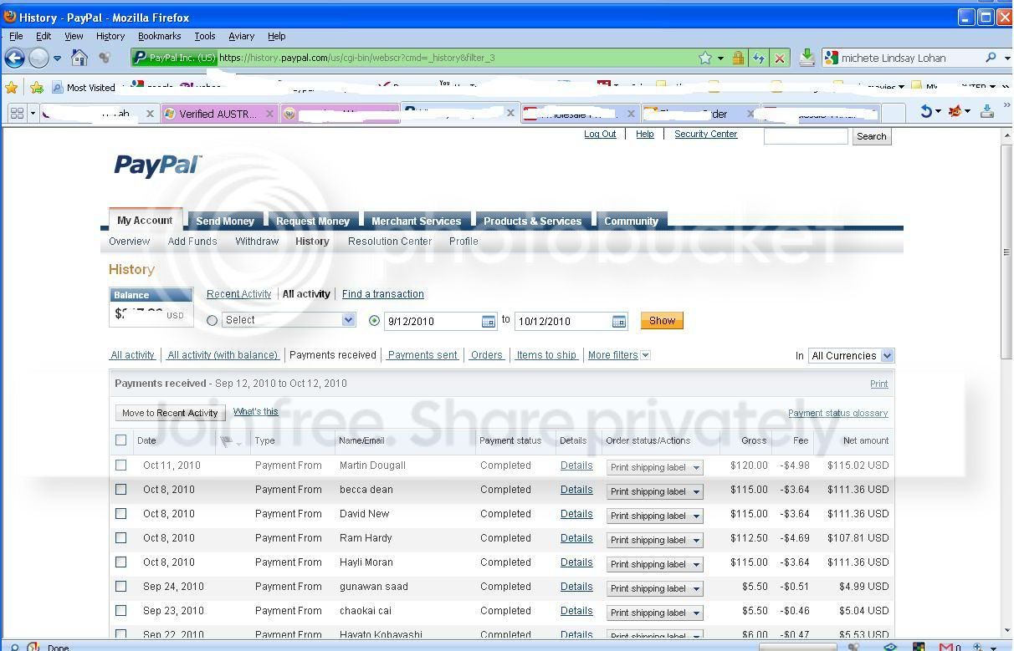Click the flag icon column header
This screenshot has width=1014, height=651.
pos(227,441)
